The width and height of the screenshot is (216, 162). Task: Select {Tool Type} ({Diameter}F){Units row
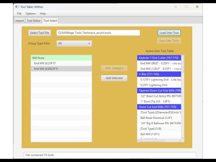[159, 112]
